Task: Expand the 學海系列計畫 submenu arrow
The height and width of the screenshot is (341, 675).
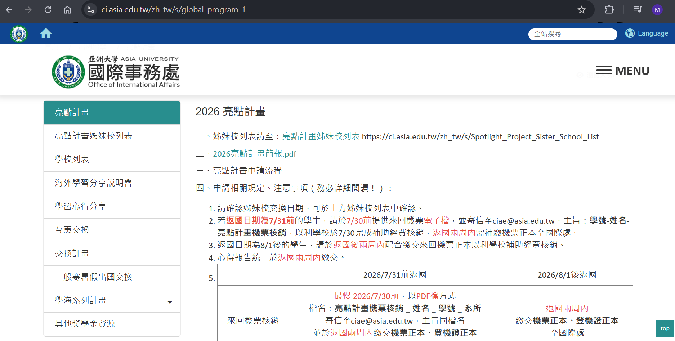Action: pyautogui.click(x=170, y=302)
